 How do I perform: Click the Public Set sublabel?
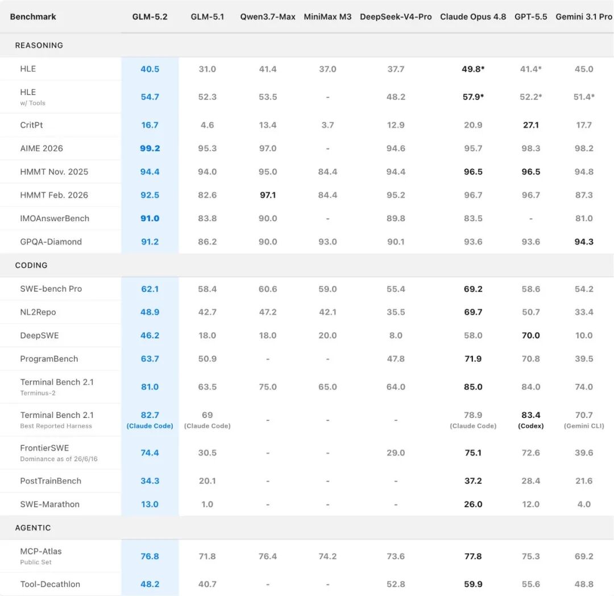[x=36, y=562]
